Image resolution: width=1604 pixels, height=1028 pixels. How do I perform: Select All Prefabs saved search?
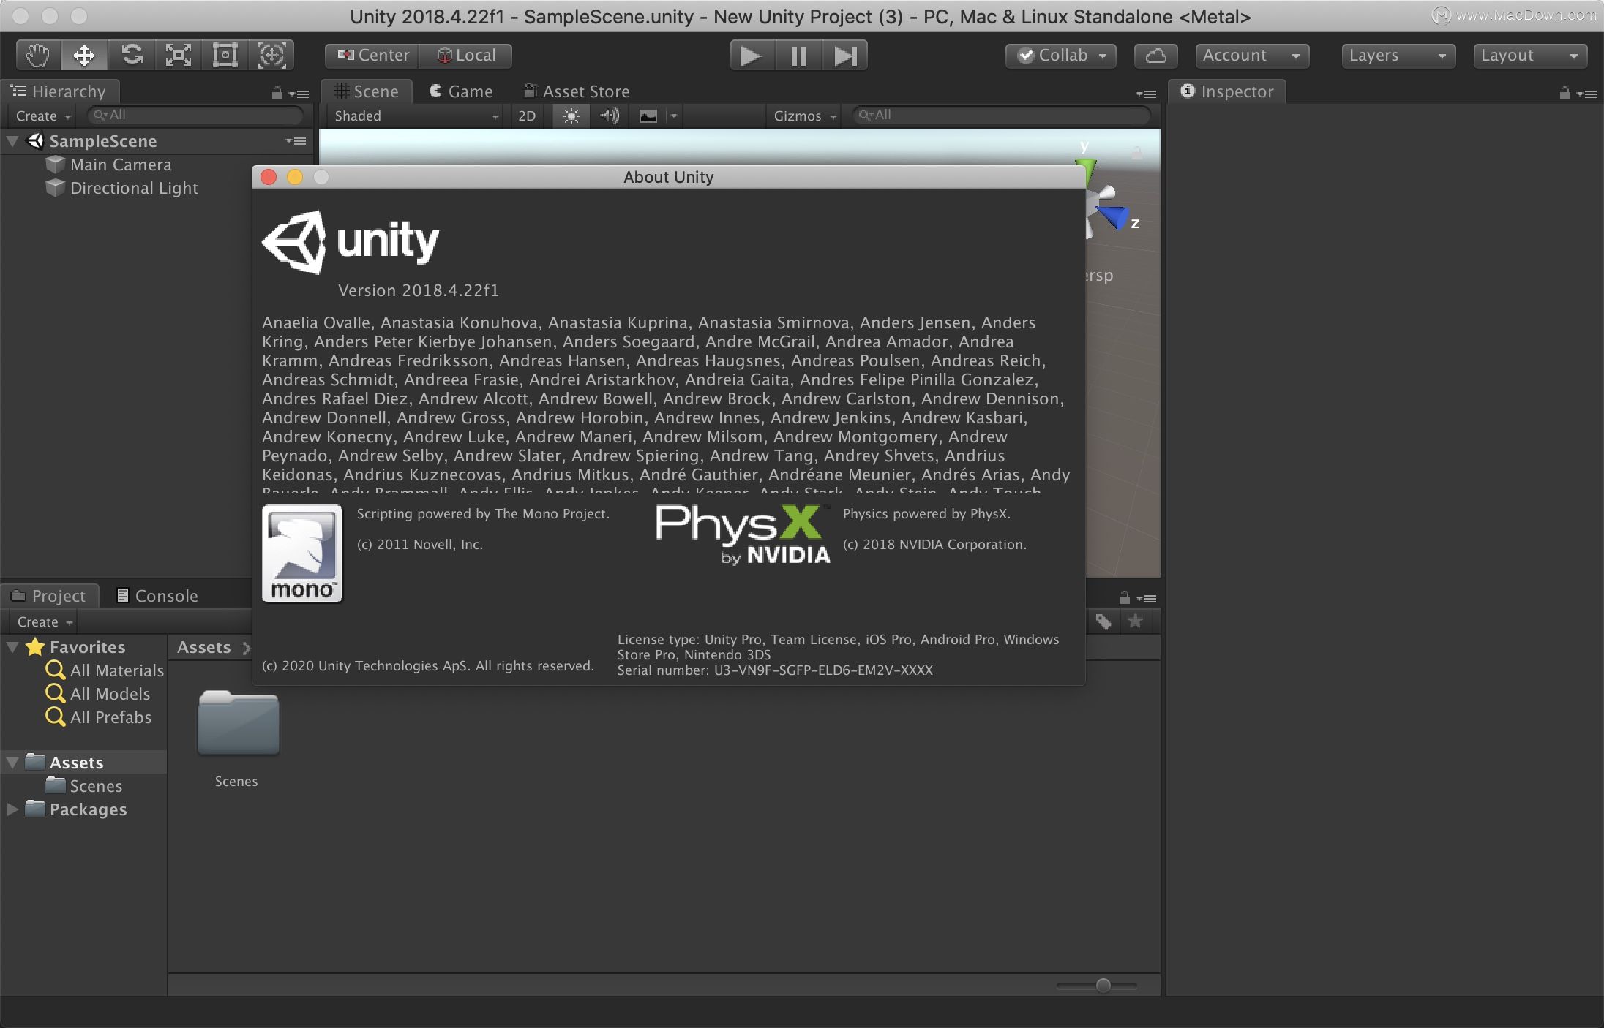tap(99, 717)
